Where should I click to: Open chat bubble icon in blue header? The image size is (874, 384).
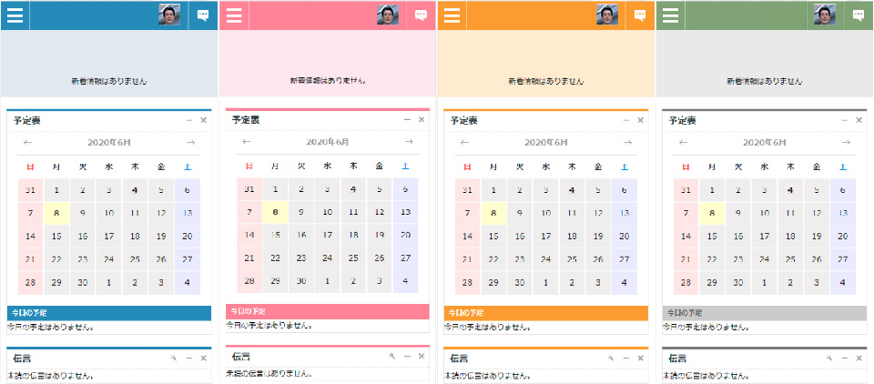[203, 15]
